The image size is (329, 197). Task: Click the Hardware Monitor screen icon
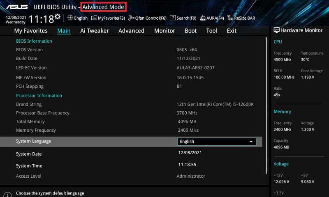click(x=276, y=30)
